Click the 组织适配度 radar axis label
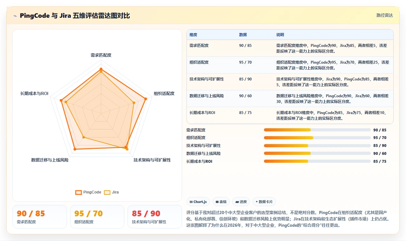Screen dimensions: 406x241 click(164, 93)
